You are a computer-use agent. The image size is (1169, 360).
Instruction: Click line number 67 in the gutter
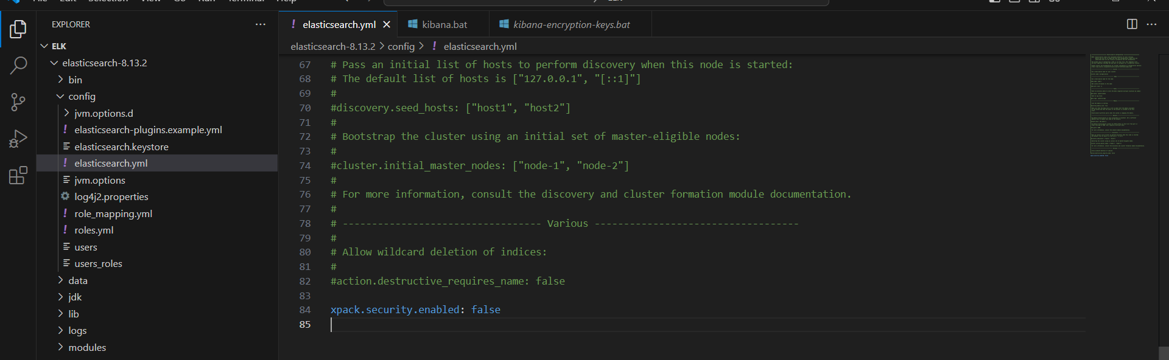tap(304, 64)
